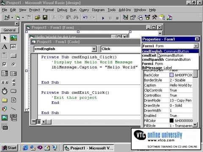Open the Data View Window icon
This screenshot has height=152, width=203.
click(162, 18)
